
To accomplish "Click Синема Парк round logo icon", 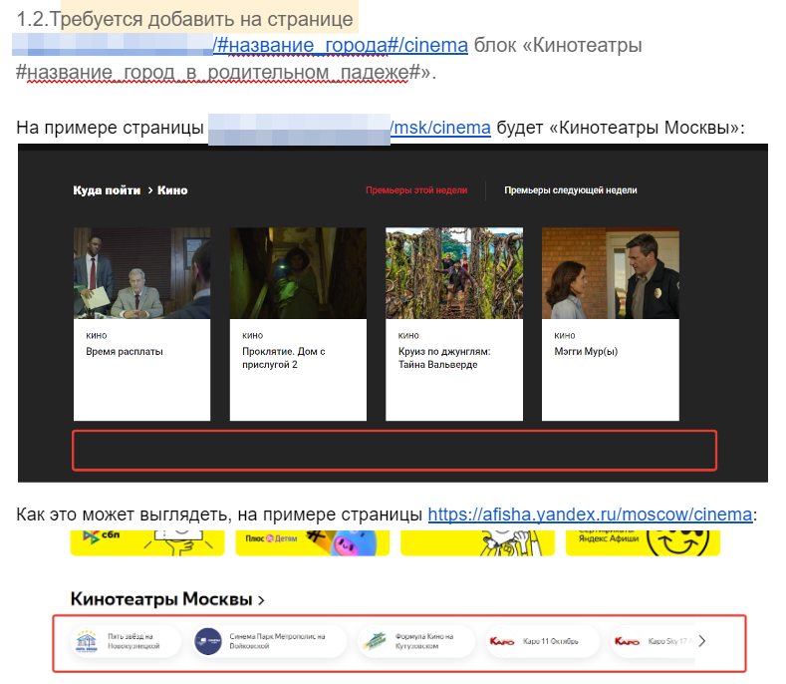I will coord(208,641).
